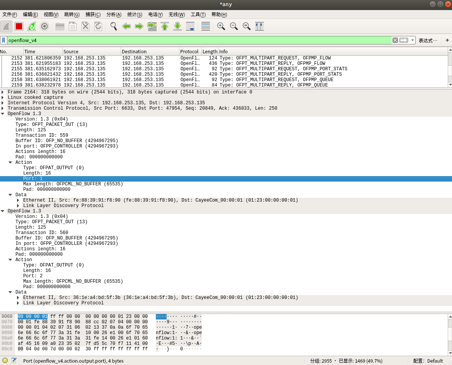The image size is (452, 365).
Task: Expand Ethernet II with Src fe:88:39:91:f8:90
Action: pos(18,200)
